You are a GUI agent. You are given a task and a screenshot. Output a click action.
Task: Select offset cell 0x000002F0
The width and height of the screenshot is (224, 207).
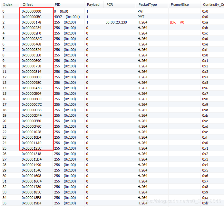click(x=32, y=33)
